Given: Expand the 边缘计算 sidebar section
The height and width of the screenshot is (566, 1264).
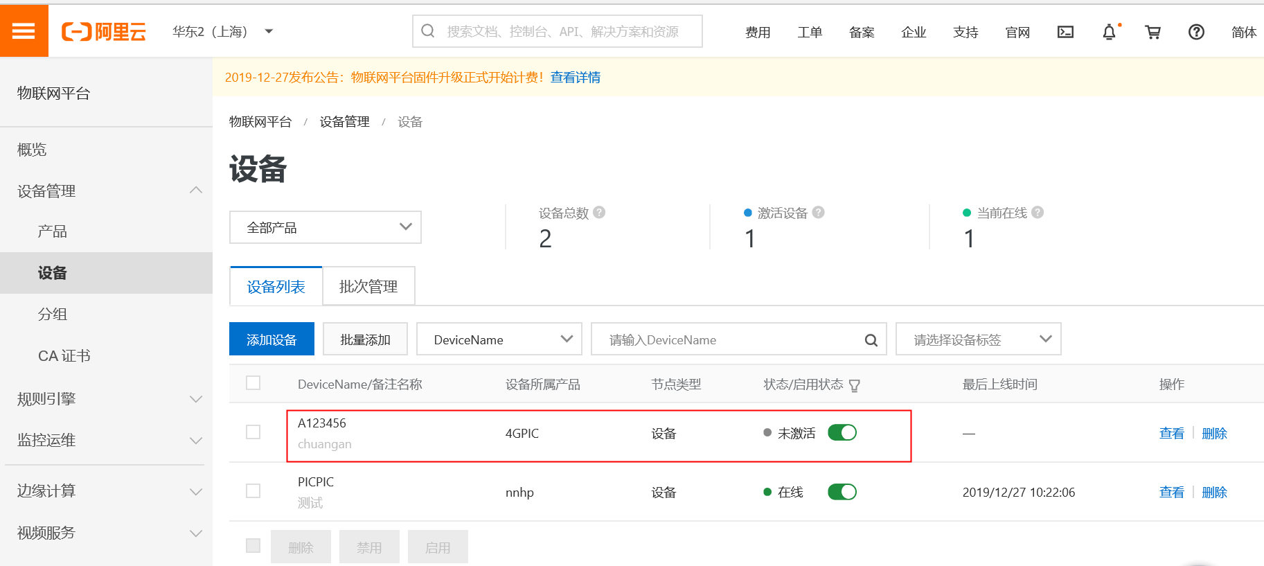Looking at the screenshot, I should coord(196,491).
